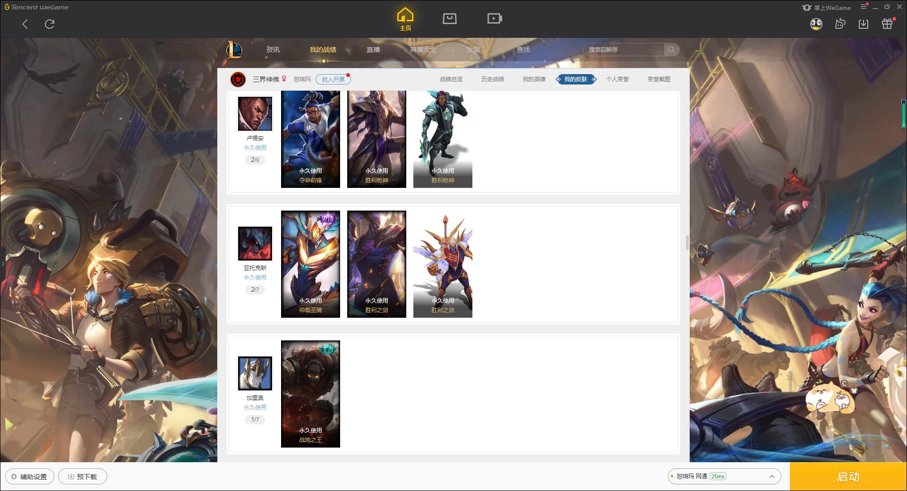907x491 pixels.
Task: Click the 预下载 button
Action: (83, 476)
